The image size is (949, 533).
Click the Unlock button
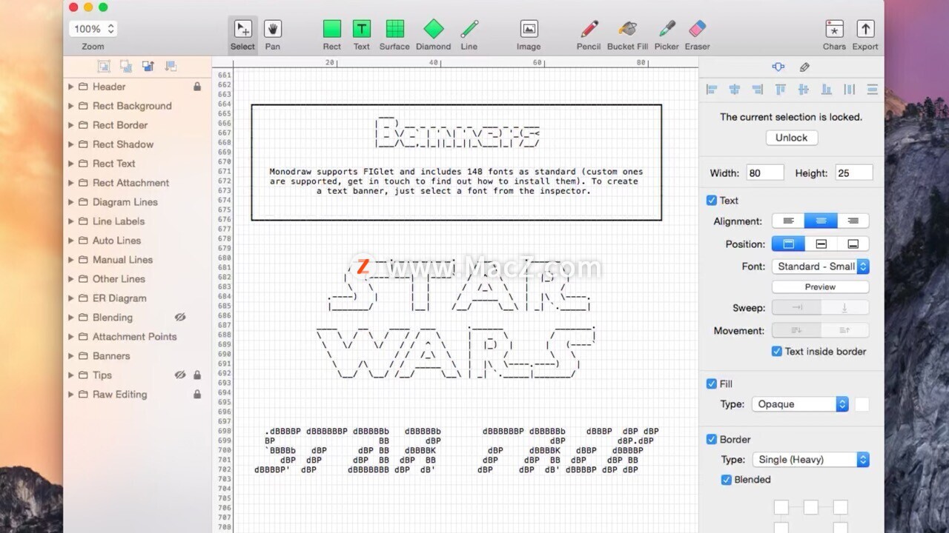[x=791, y=138]
